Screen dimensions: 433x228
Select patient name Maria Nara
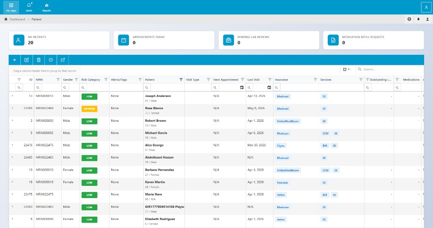click(153, 194)
